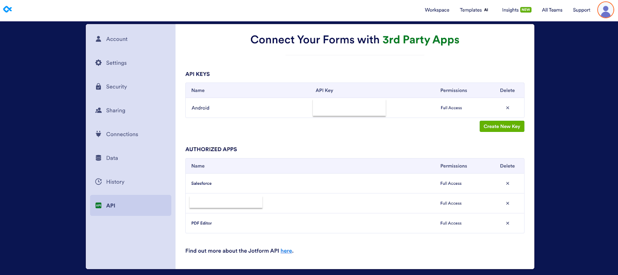Open the Workspace menu item
The image size is (618, 275).
[x=436, y=10]
